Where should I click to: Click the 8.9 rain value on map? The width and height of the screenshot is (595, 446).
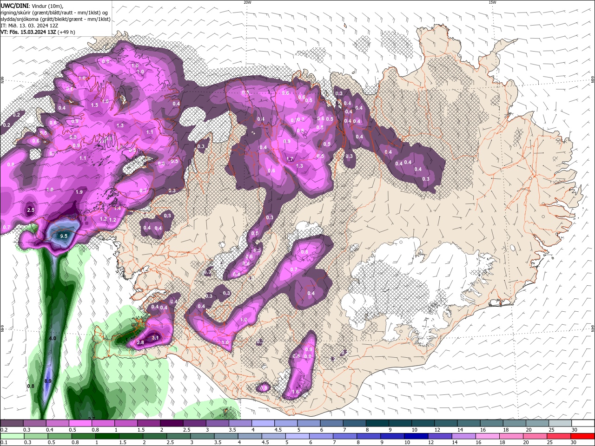[48, 381]
